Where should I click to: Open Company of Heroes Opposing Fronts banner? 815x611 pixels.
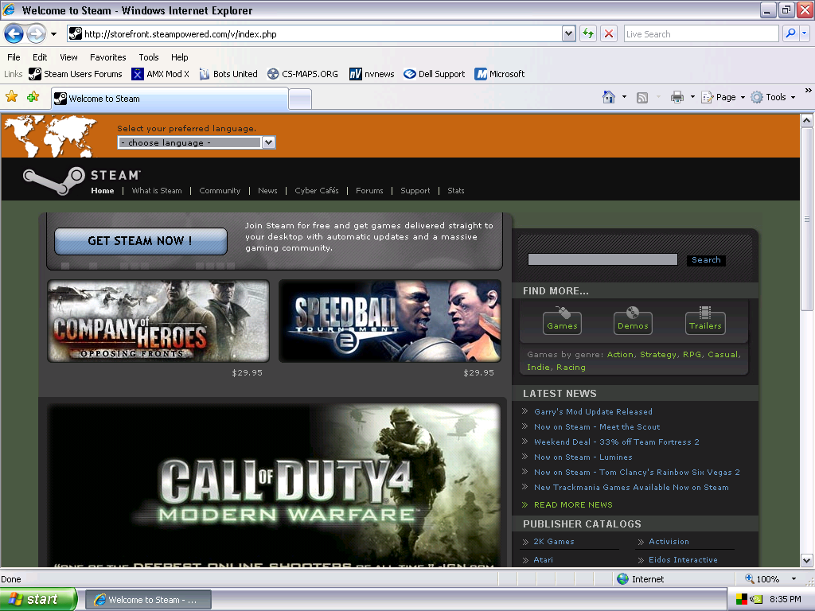coord(158,321)
